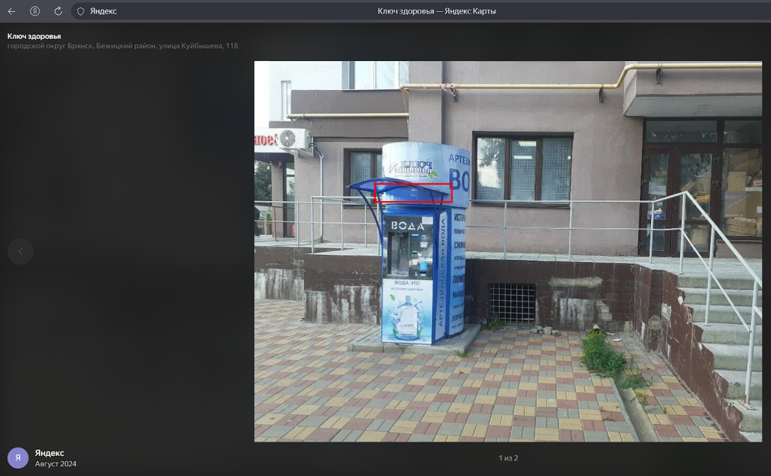Click the water kiosk photo

pos(508,251)
